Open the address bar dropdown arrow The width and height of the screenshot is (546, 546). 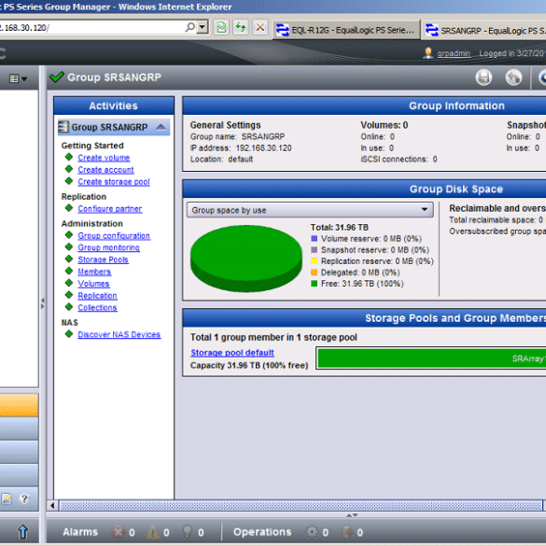point(203,27)
